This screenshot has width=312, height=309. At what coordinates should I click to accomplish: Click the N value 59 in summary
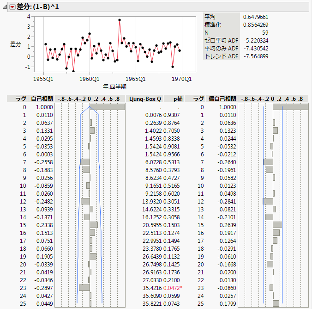click(x=264, y=33)
